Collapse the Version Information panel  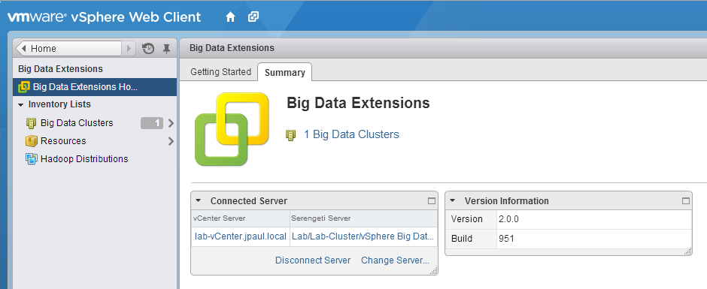453,200
